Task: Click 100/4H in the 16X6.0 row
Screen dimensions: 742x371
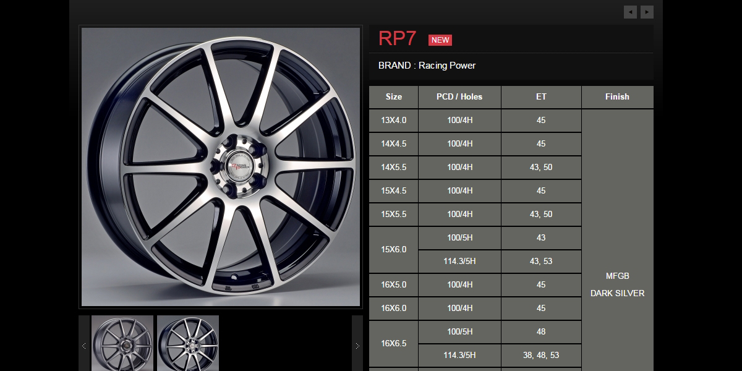Action: click(x=459, y=309)
